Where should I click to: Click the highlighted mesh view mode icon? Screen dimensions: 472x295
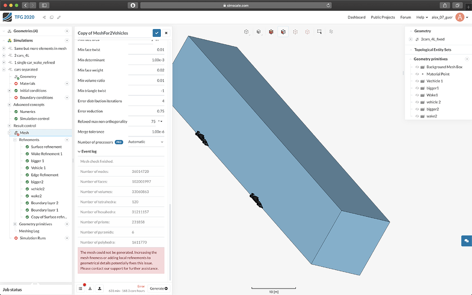click(283, 32)
